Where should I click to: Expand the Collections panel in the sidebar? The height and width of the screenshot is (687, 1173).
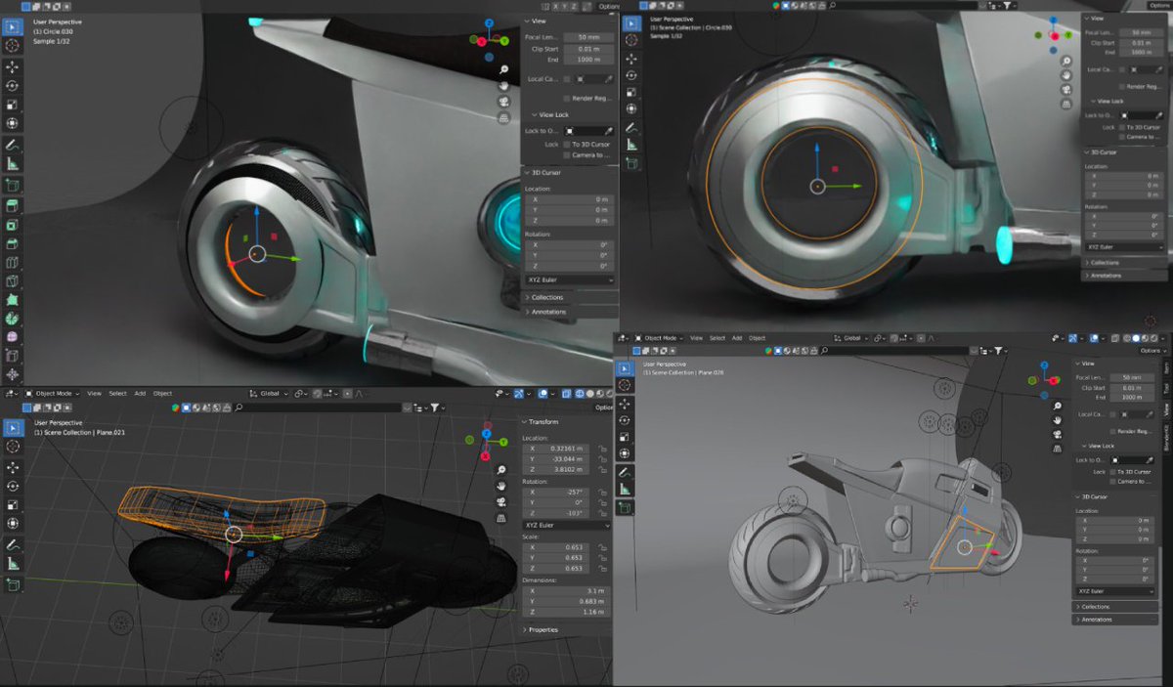pyautogui.click(x=545, y=297)
